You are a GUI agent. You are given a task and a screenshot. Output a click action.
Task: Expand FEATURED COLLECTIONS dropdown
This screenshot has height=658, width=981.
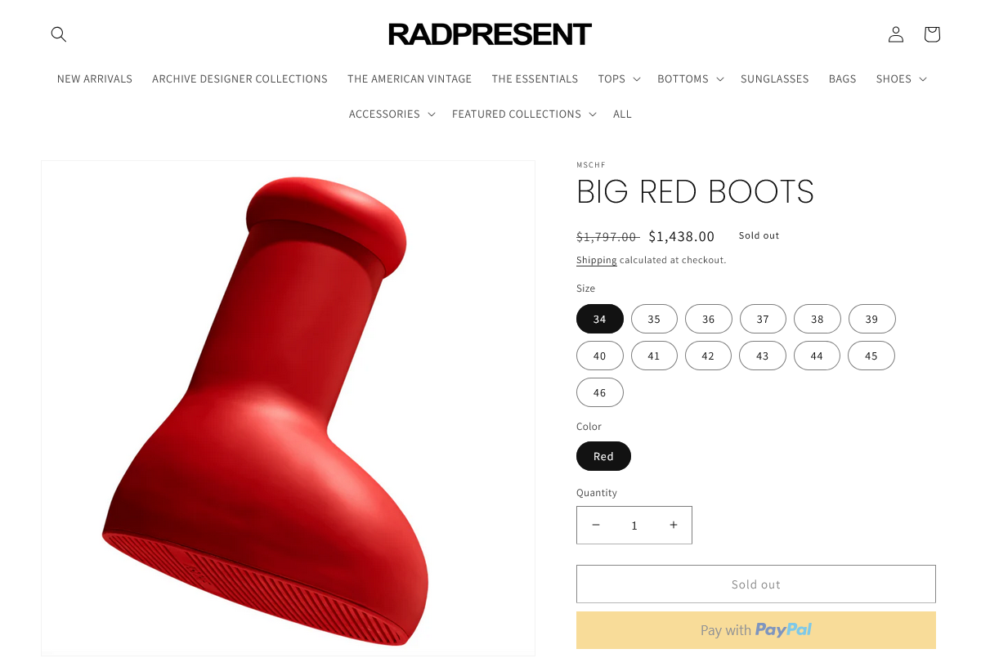(524, 114)
